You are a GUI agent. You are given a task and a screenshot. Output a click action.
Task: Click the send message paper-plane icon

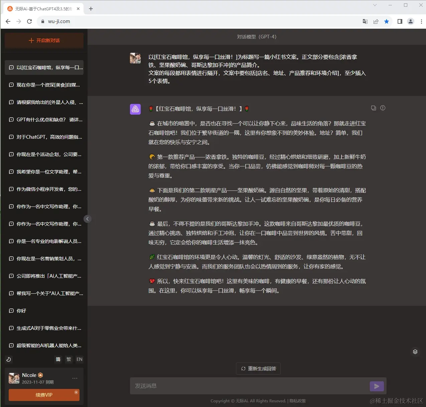tap(377, 386)
